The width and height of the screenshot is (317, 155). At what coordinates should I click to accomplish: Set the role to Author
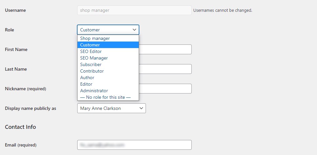click(108, 77)
